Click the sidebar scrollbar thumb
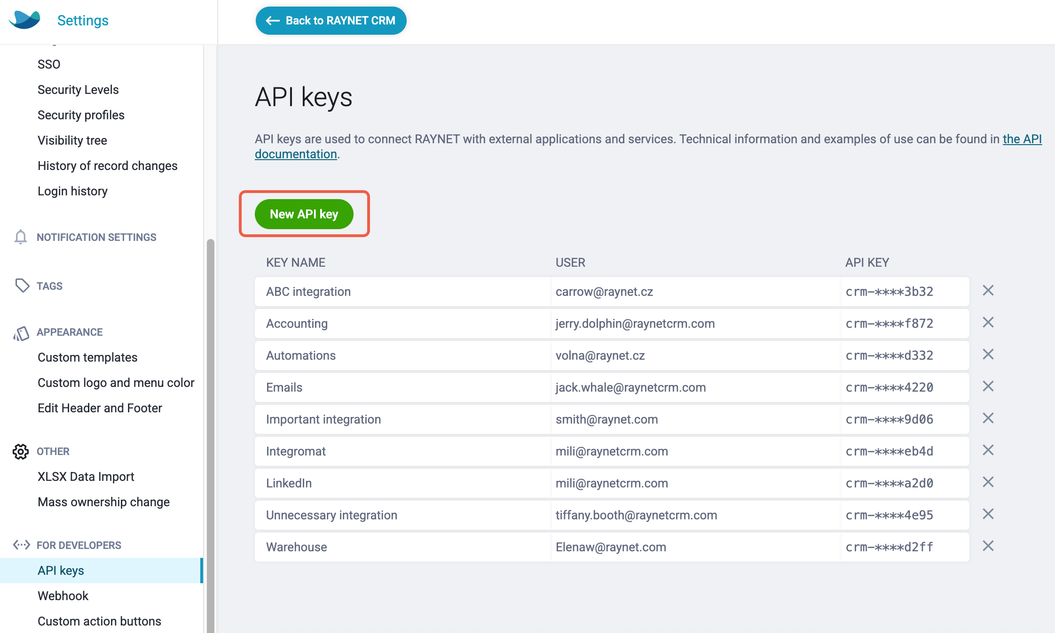This screenshot has width=1055, height=633. 211,436
